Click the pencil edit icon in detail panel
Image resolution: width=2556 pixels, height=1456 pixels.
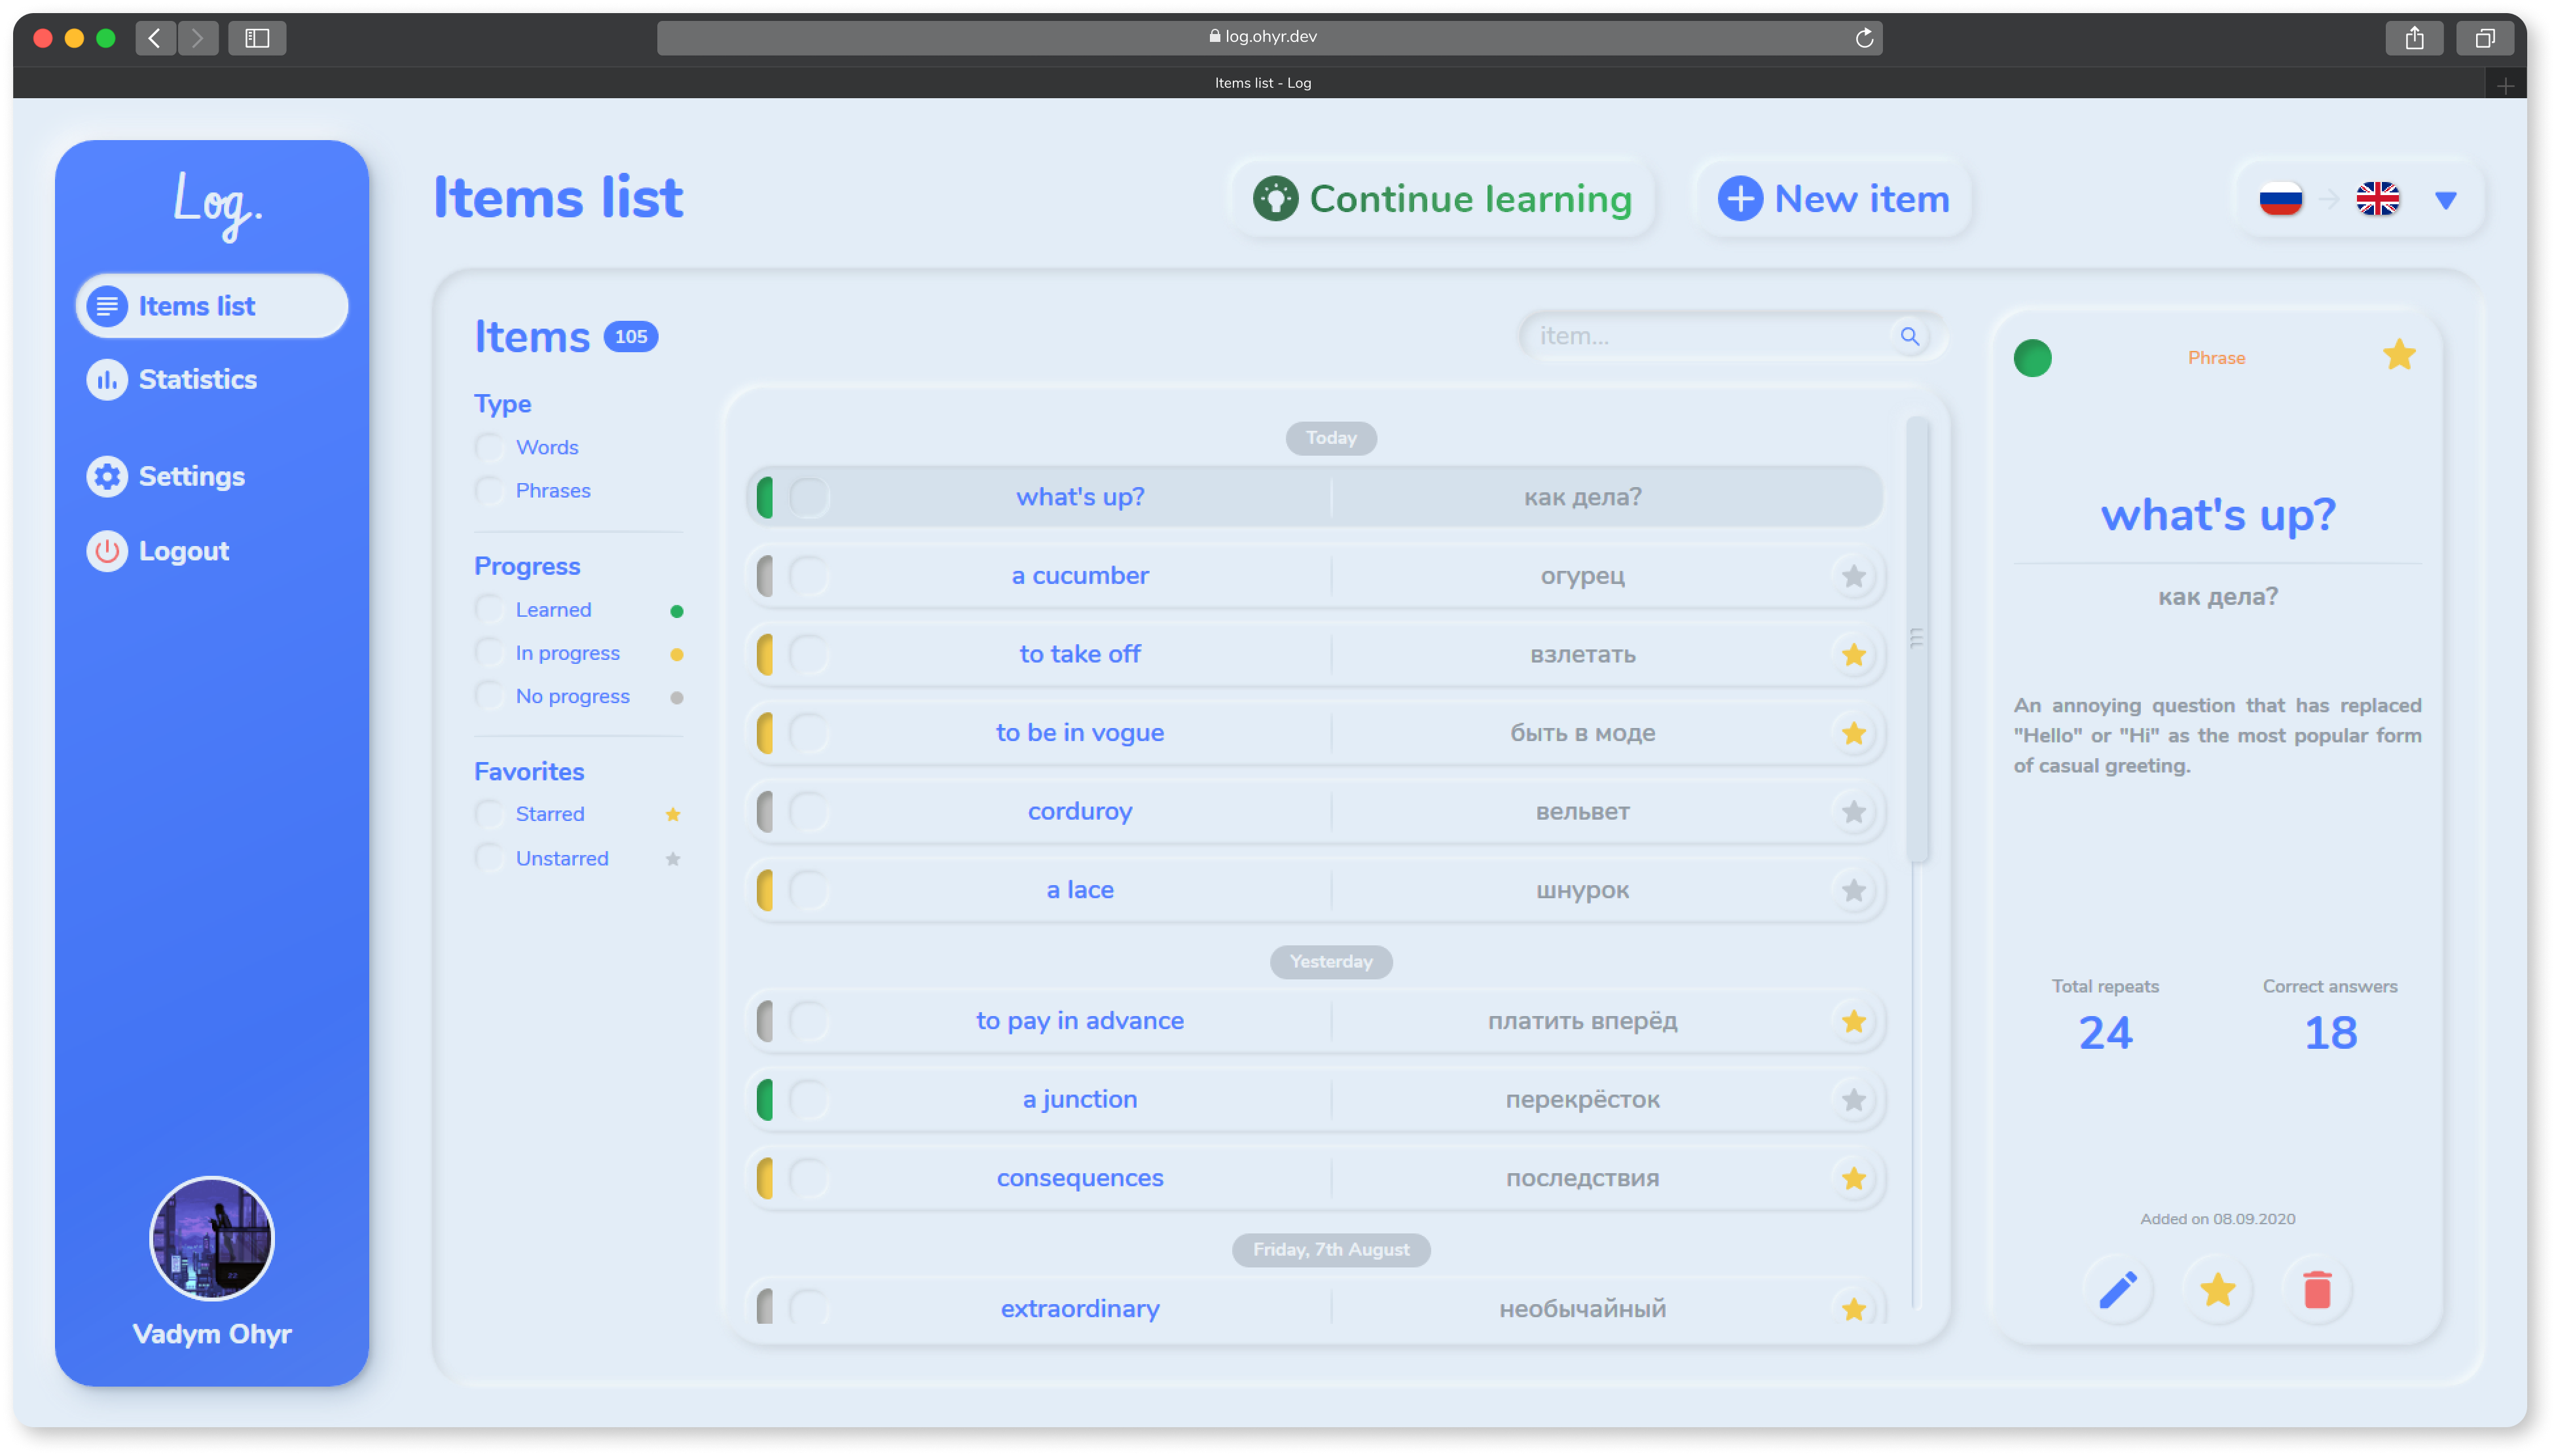(x=2117, y=1290)
